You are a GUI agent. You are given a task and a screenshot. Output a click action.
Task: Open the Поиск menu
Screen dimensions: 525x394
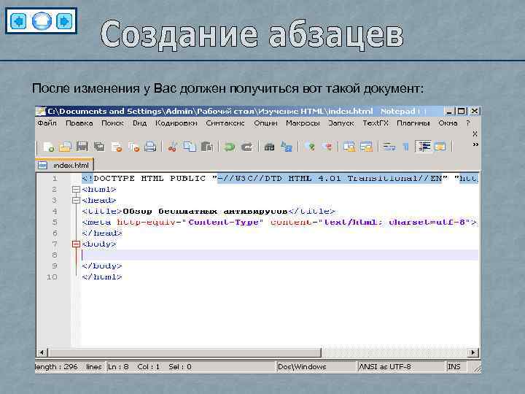112,123
